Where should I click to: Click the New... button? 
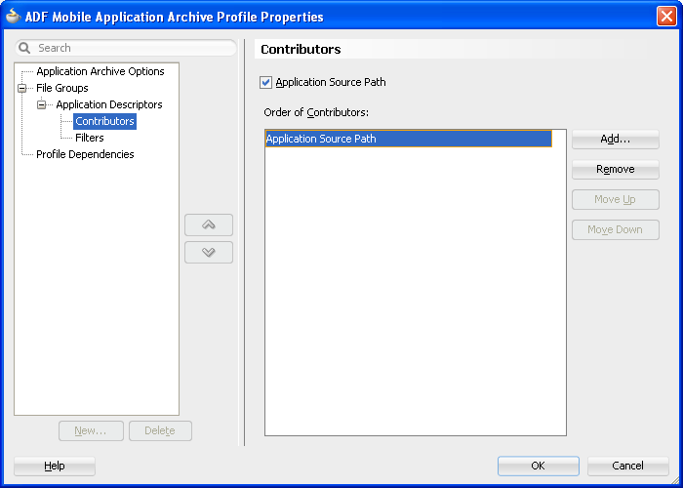91,430
